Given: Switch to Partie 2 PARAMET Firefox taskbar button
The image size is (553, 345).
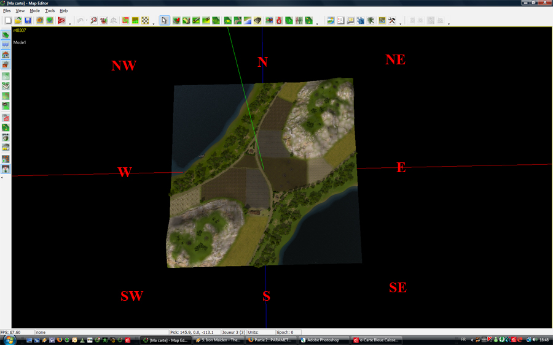Looking at the screenshot, I should 270,340.
